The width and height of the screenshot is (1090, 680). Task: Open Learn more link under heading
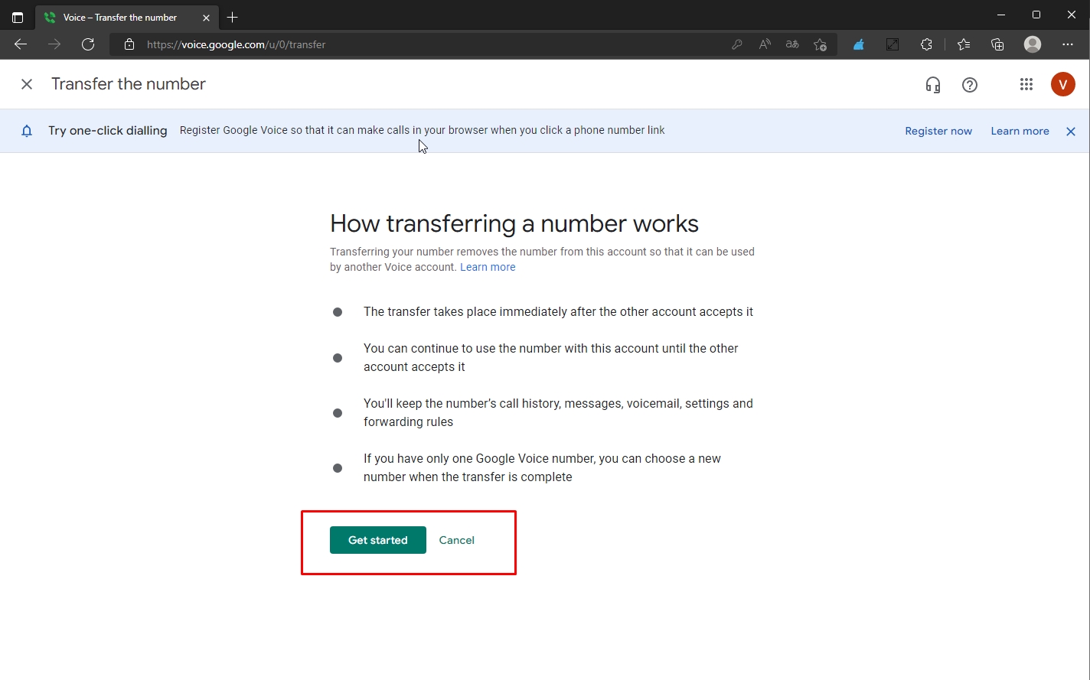488,267
